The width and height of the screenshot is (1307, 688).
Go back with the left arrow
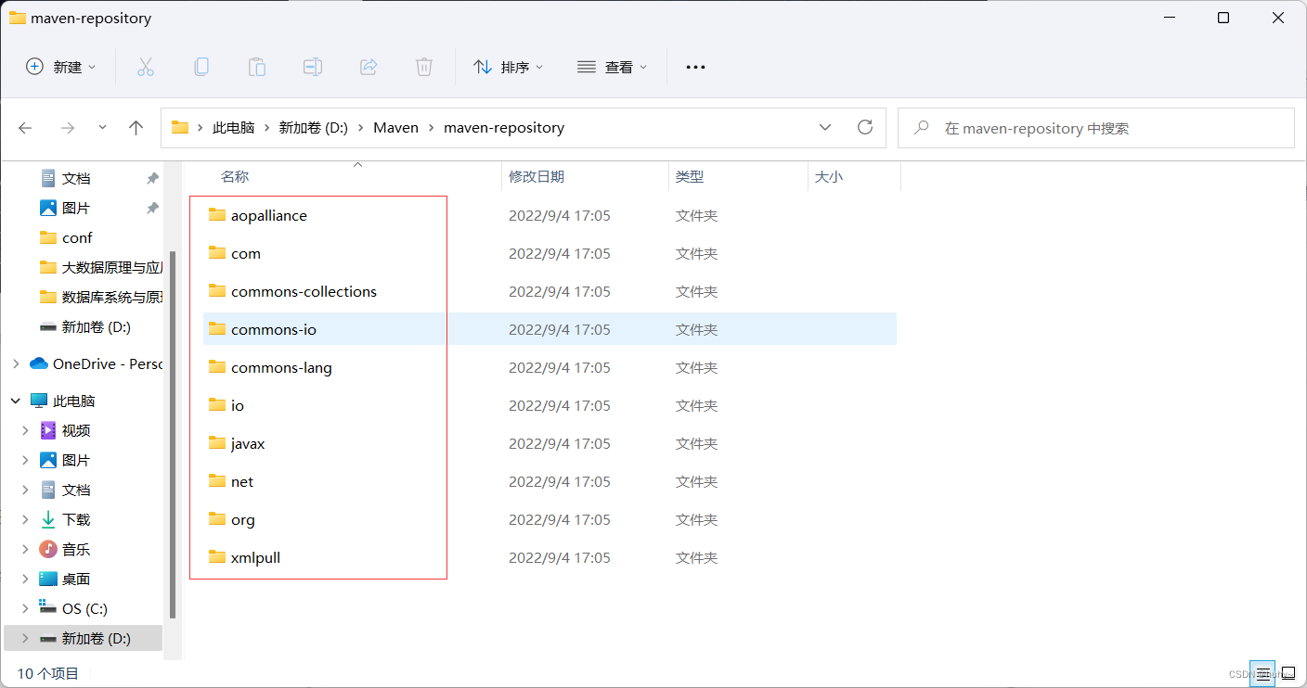(x=26, y=128)
